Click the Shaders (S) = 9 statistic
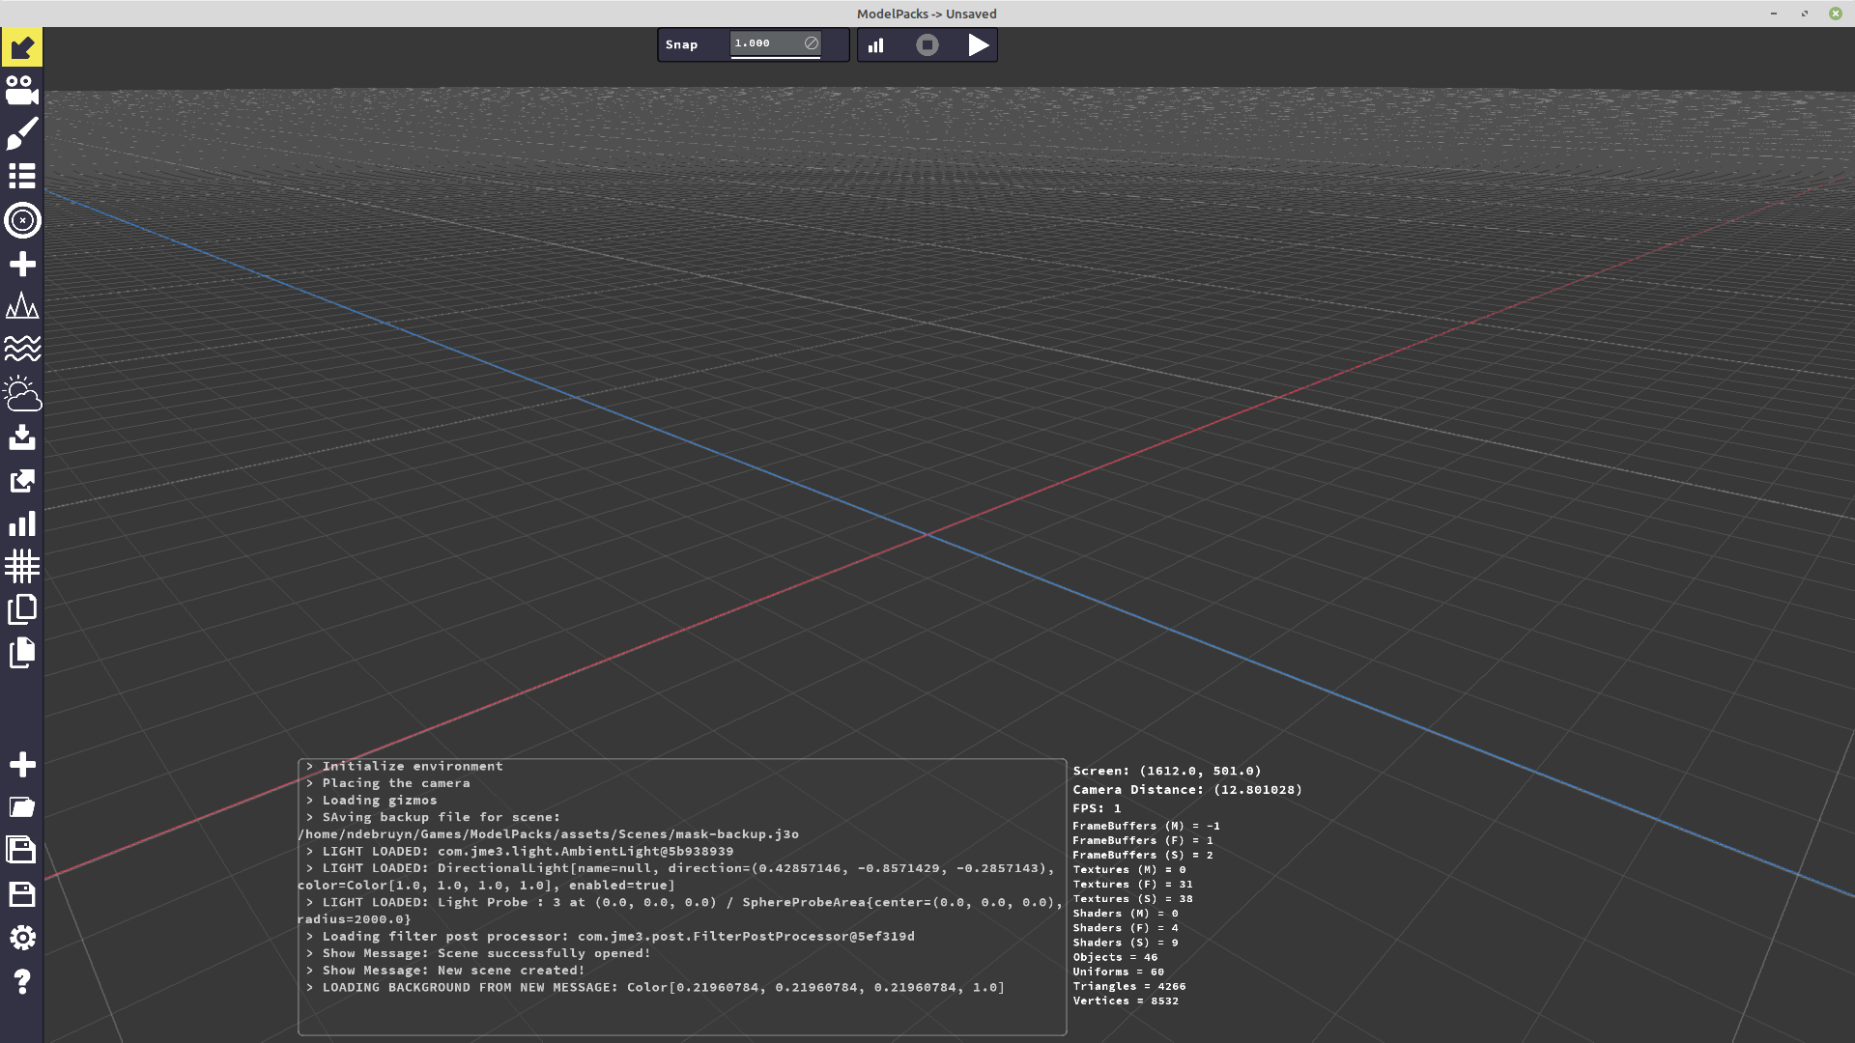The width and height of the screenshot is (1855, 1043). (x=1126, y=943)
